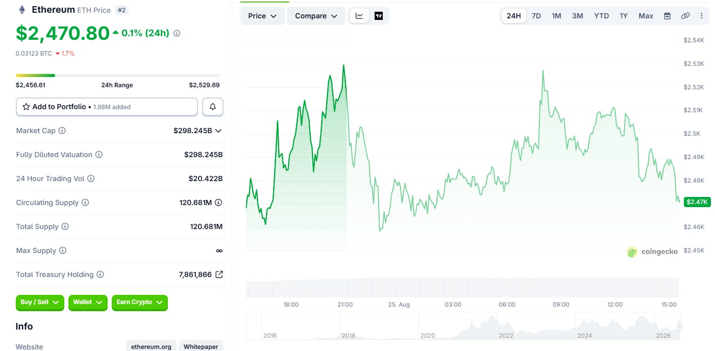
Task: Click the Info section heading
Action: (24, 327)
